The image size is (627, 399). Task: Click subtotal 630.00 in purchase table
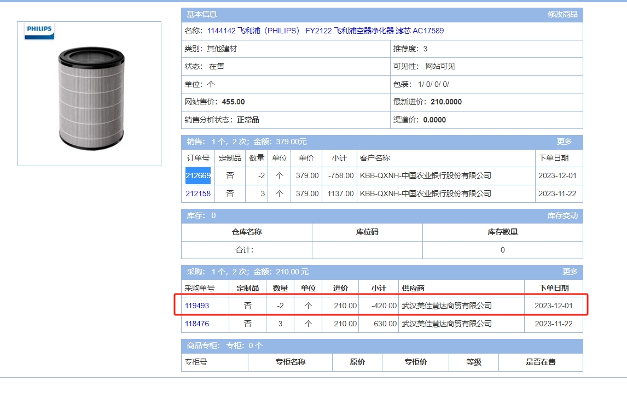point(385,324)
